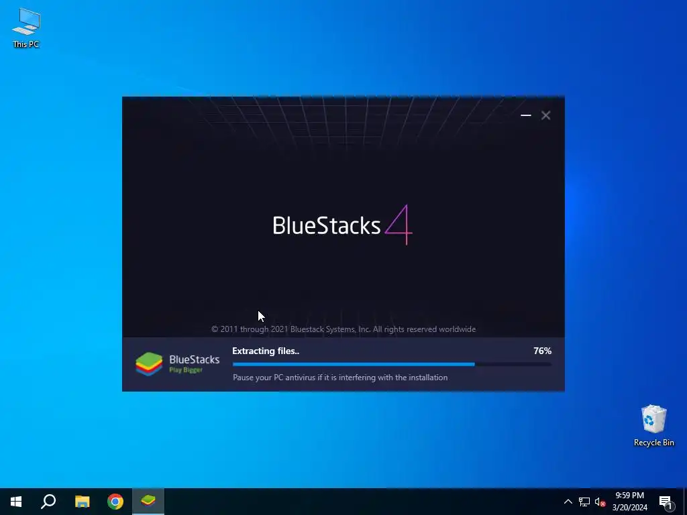Close the BlueStacks installer window

coord(545,115)
